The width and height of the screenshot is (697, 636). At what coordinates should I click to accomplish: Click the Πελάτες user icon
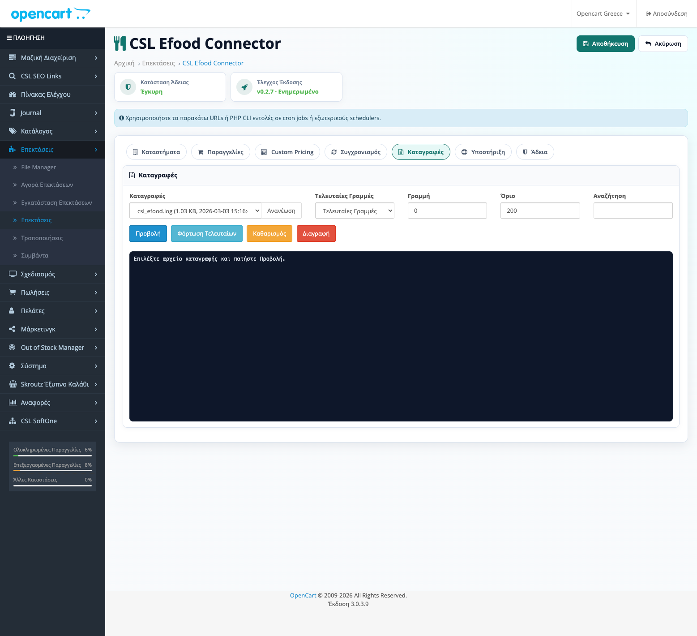12,311
